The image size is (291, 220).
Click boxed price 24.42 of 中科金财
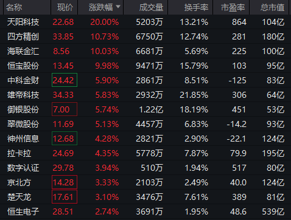tap(65, 80)
